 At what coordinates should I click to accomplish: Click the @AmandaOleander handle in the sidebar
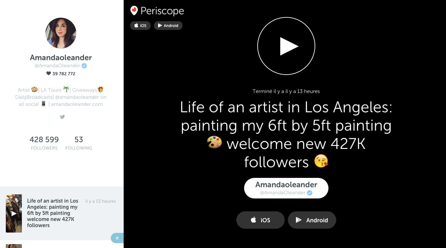(57, 66)
